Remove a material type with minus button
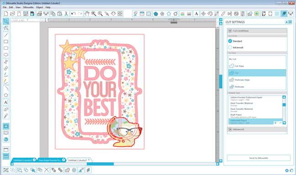Viewport: 296px width, 175px height. [280, 123]
